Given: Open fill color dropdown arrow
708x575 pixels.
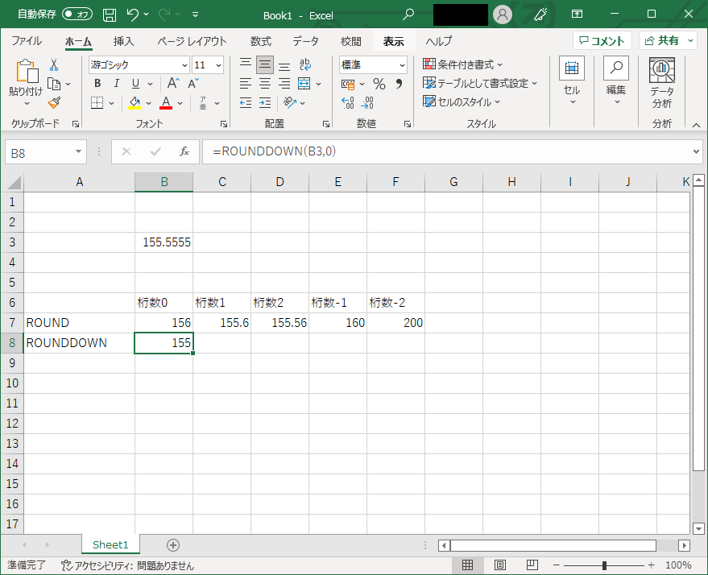Looking at the screenshot, I should click(x=148, y=103).
